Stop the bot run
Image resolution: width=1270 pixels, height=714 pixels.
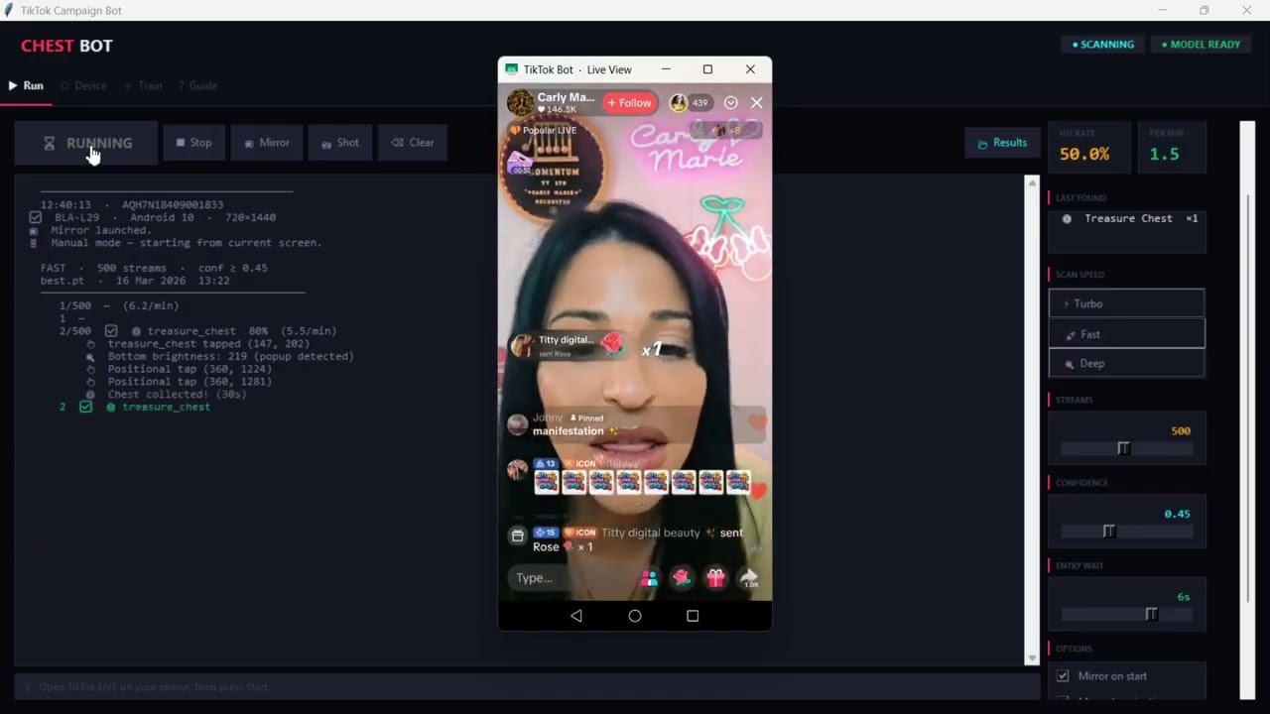(193, 143)
